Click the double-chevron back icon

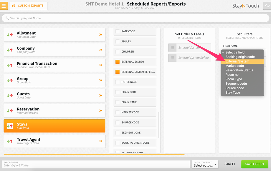click(13, 6)
